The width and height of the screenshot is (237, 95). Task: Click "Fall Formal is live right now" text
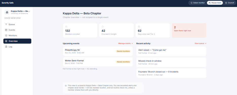point(80,69)
